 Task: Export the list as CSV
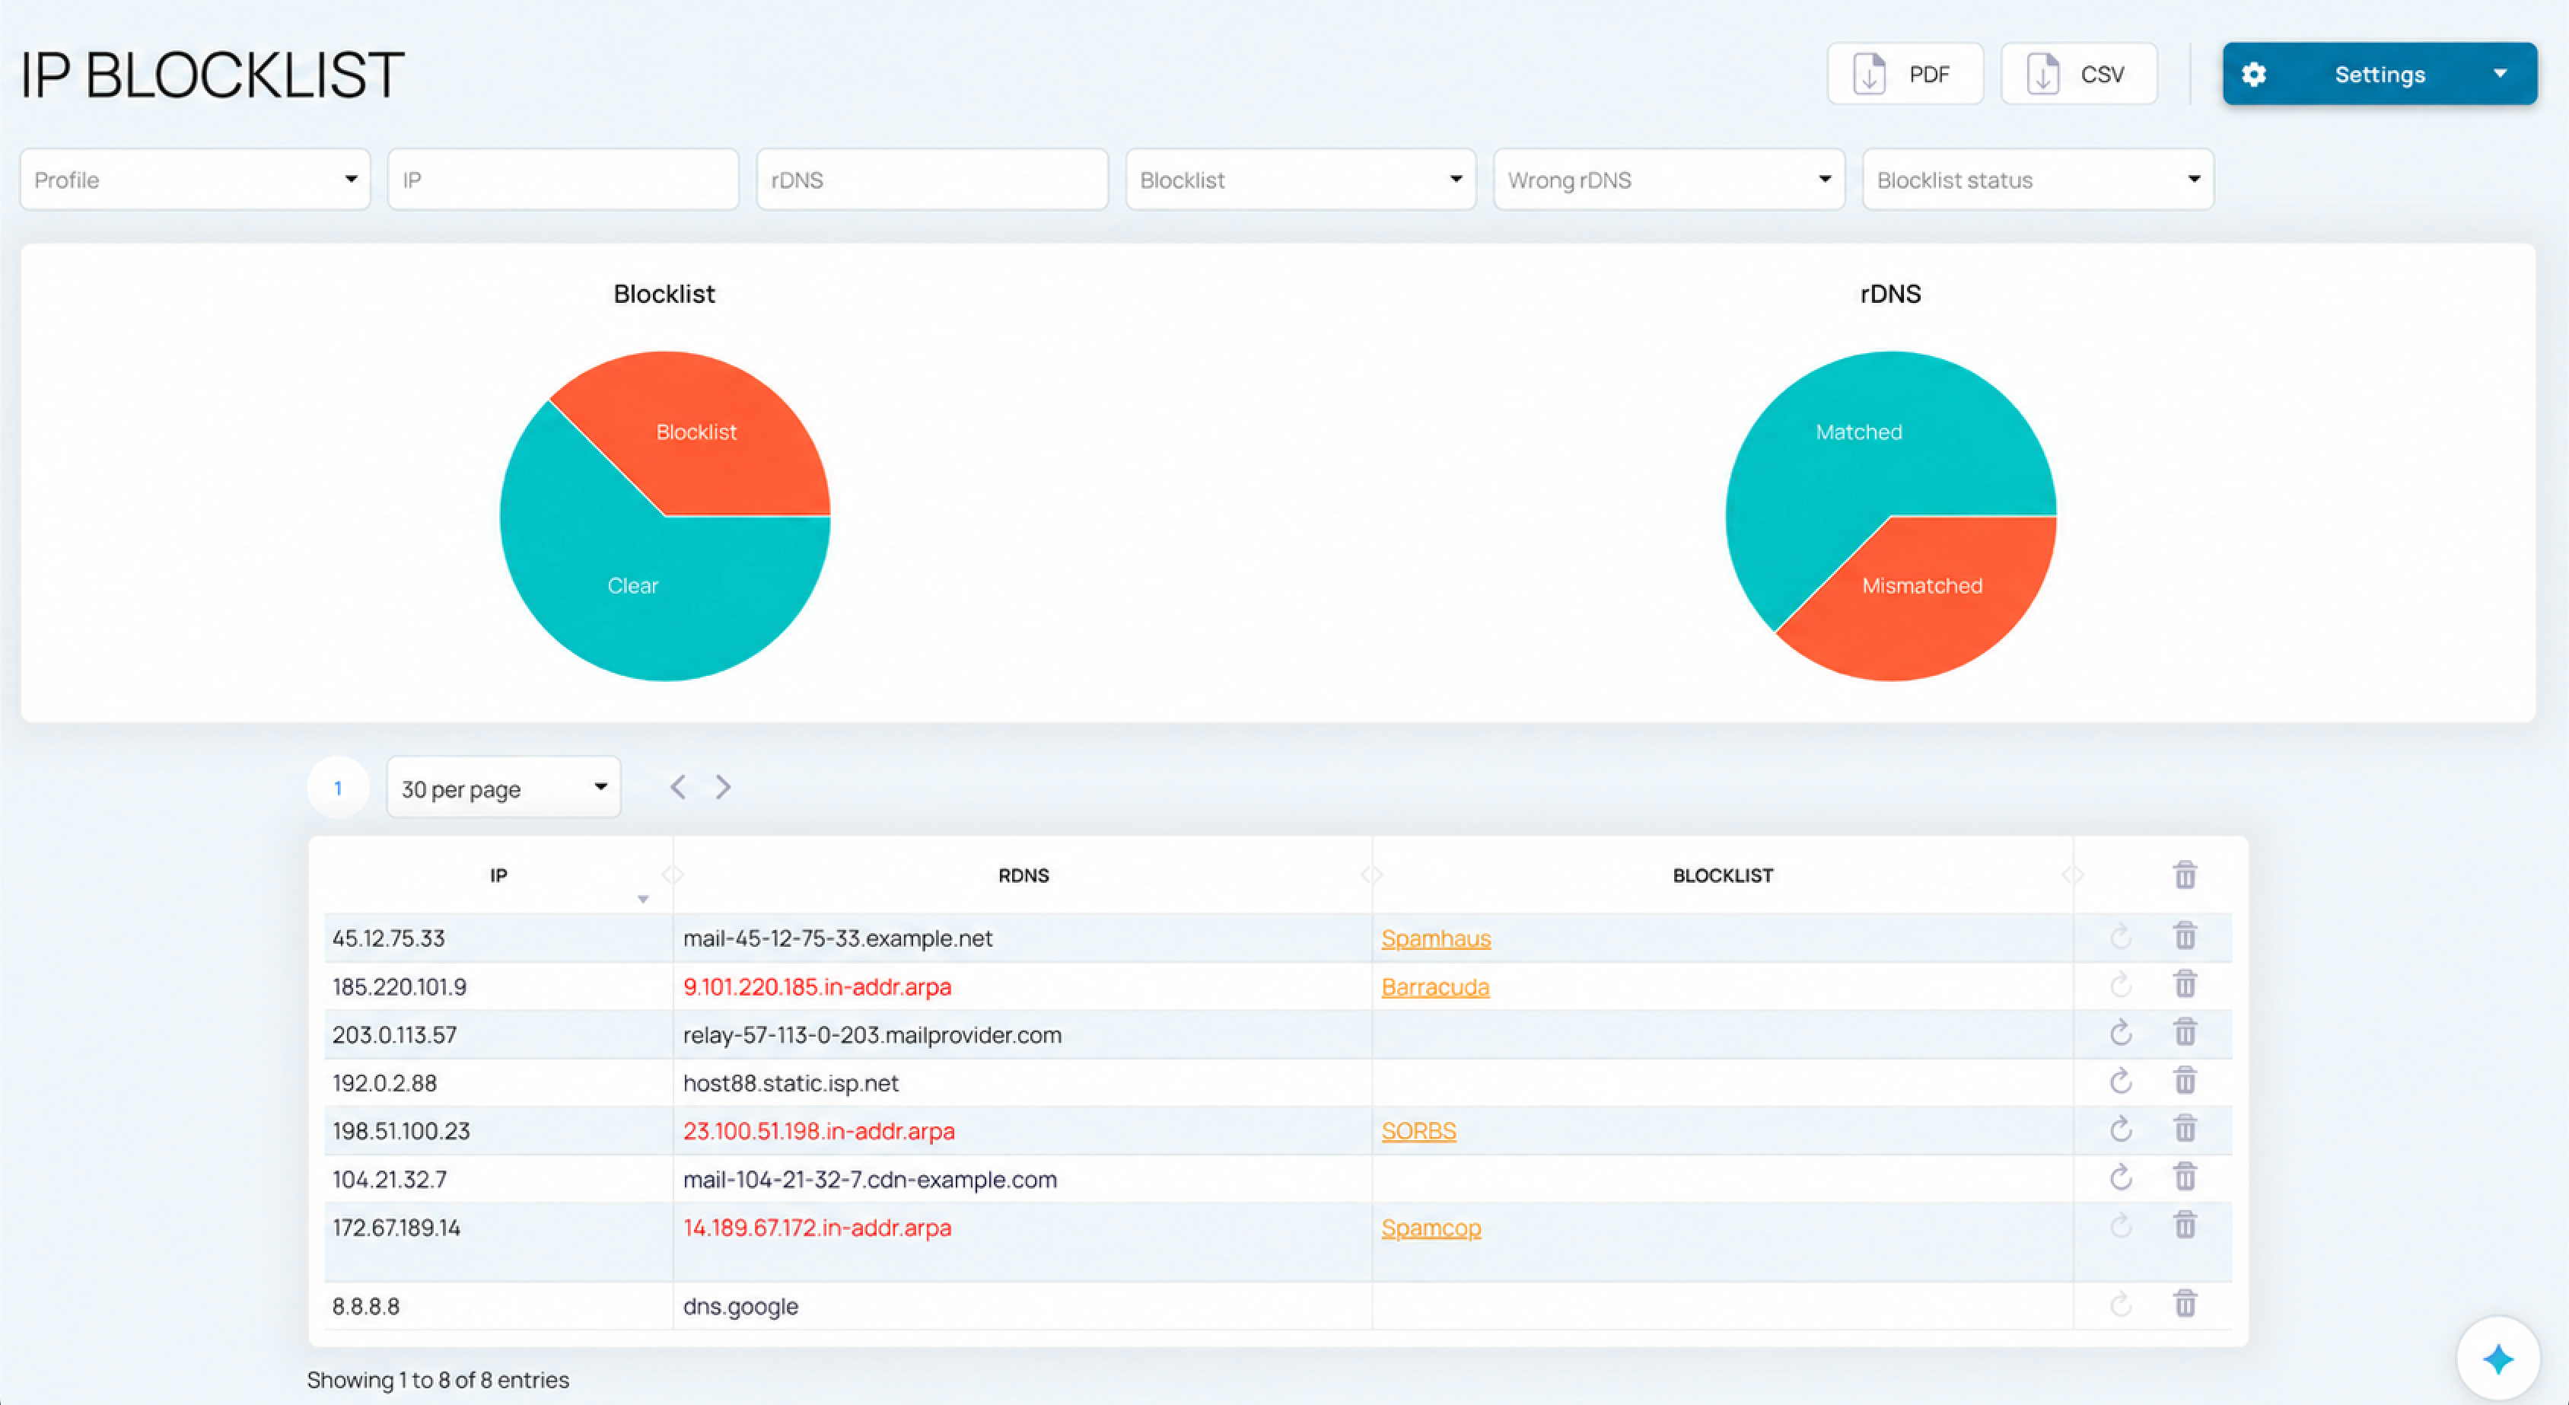2078,74
